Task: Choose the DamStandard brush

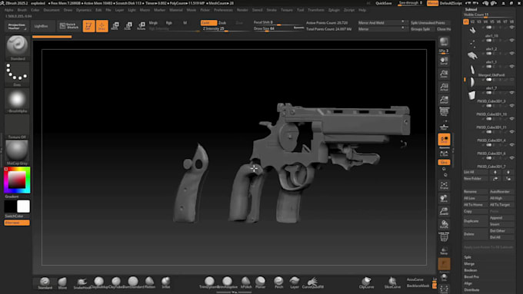Action: coord(133,282)
